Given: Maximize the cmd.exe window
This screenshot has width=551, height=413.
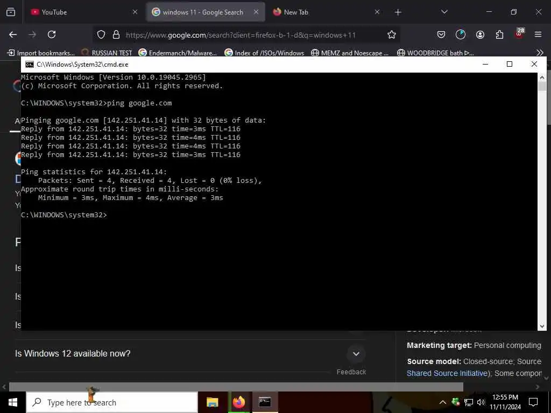Looking at the screenshot, I should tap(510, 65).
